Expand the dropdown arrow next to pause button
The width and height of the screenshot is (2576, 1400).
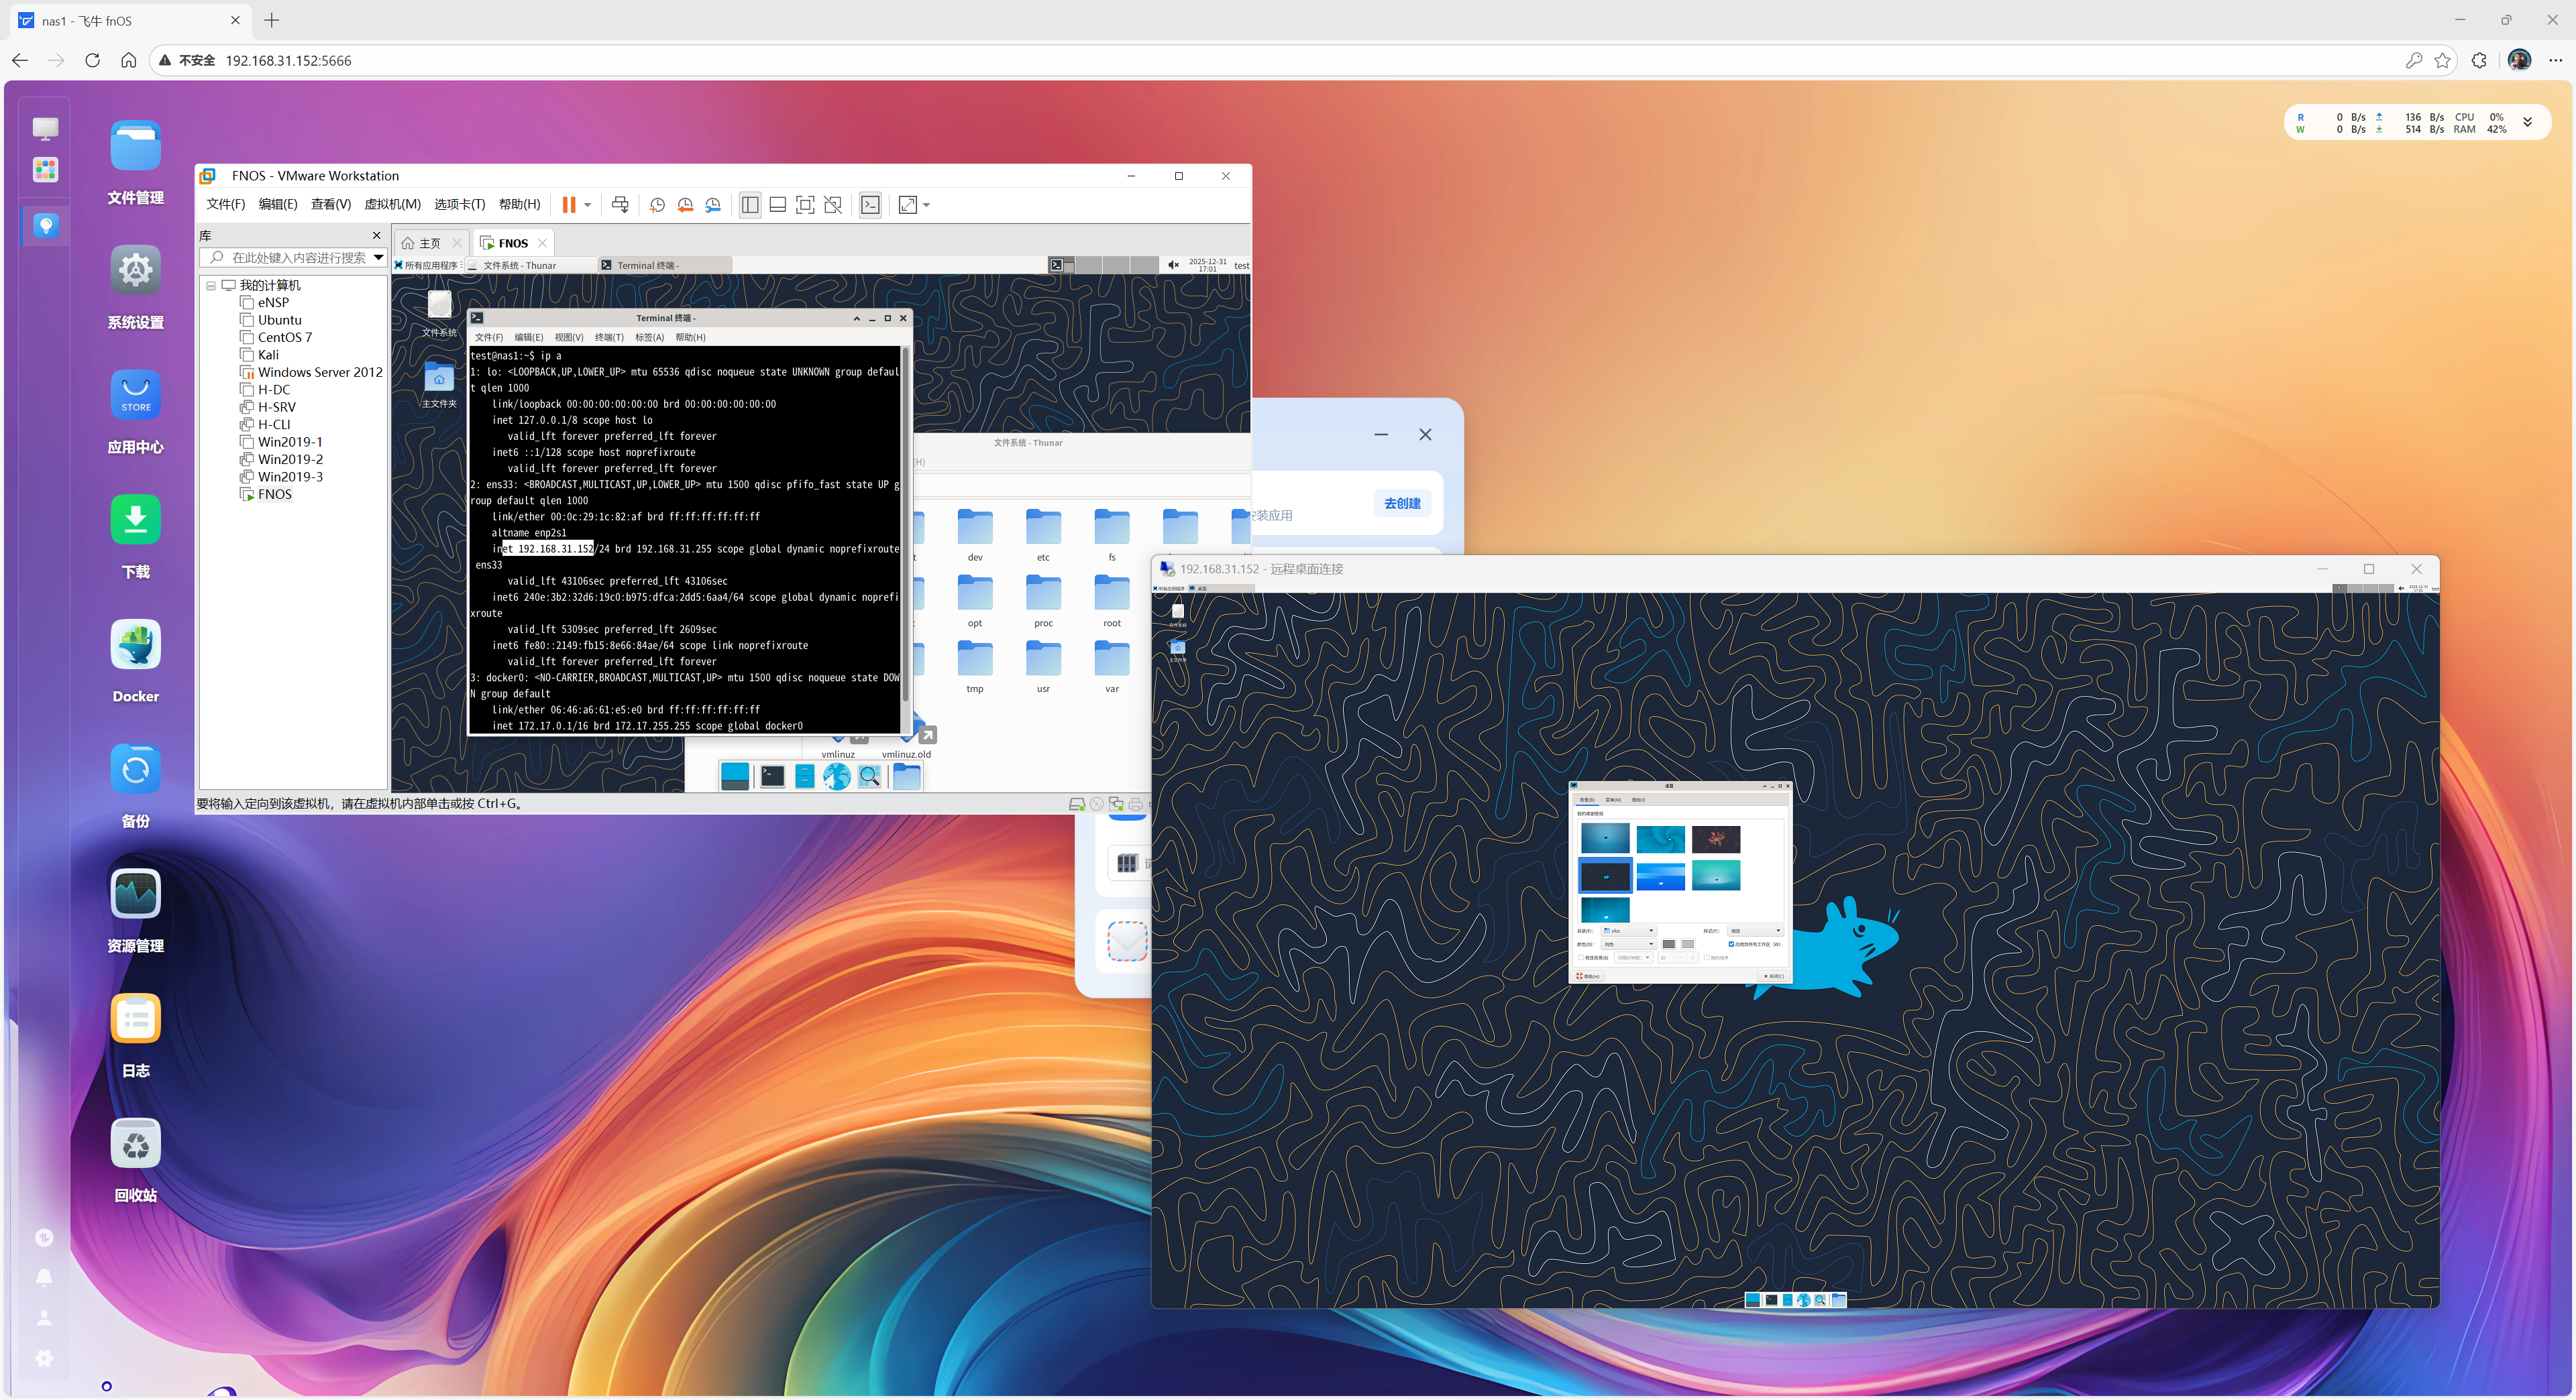coord(588,205)
